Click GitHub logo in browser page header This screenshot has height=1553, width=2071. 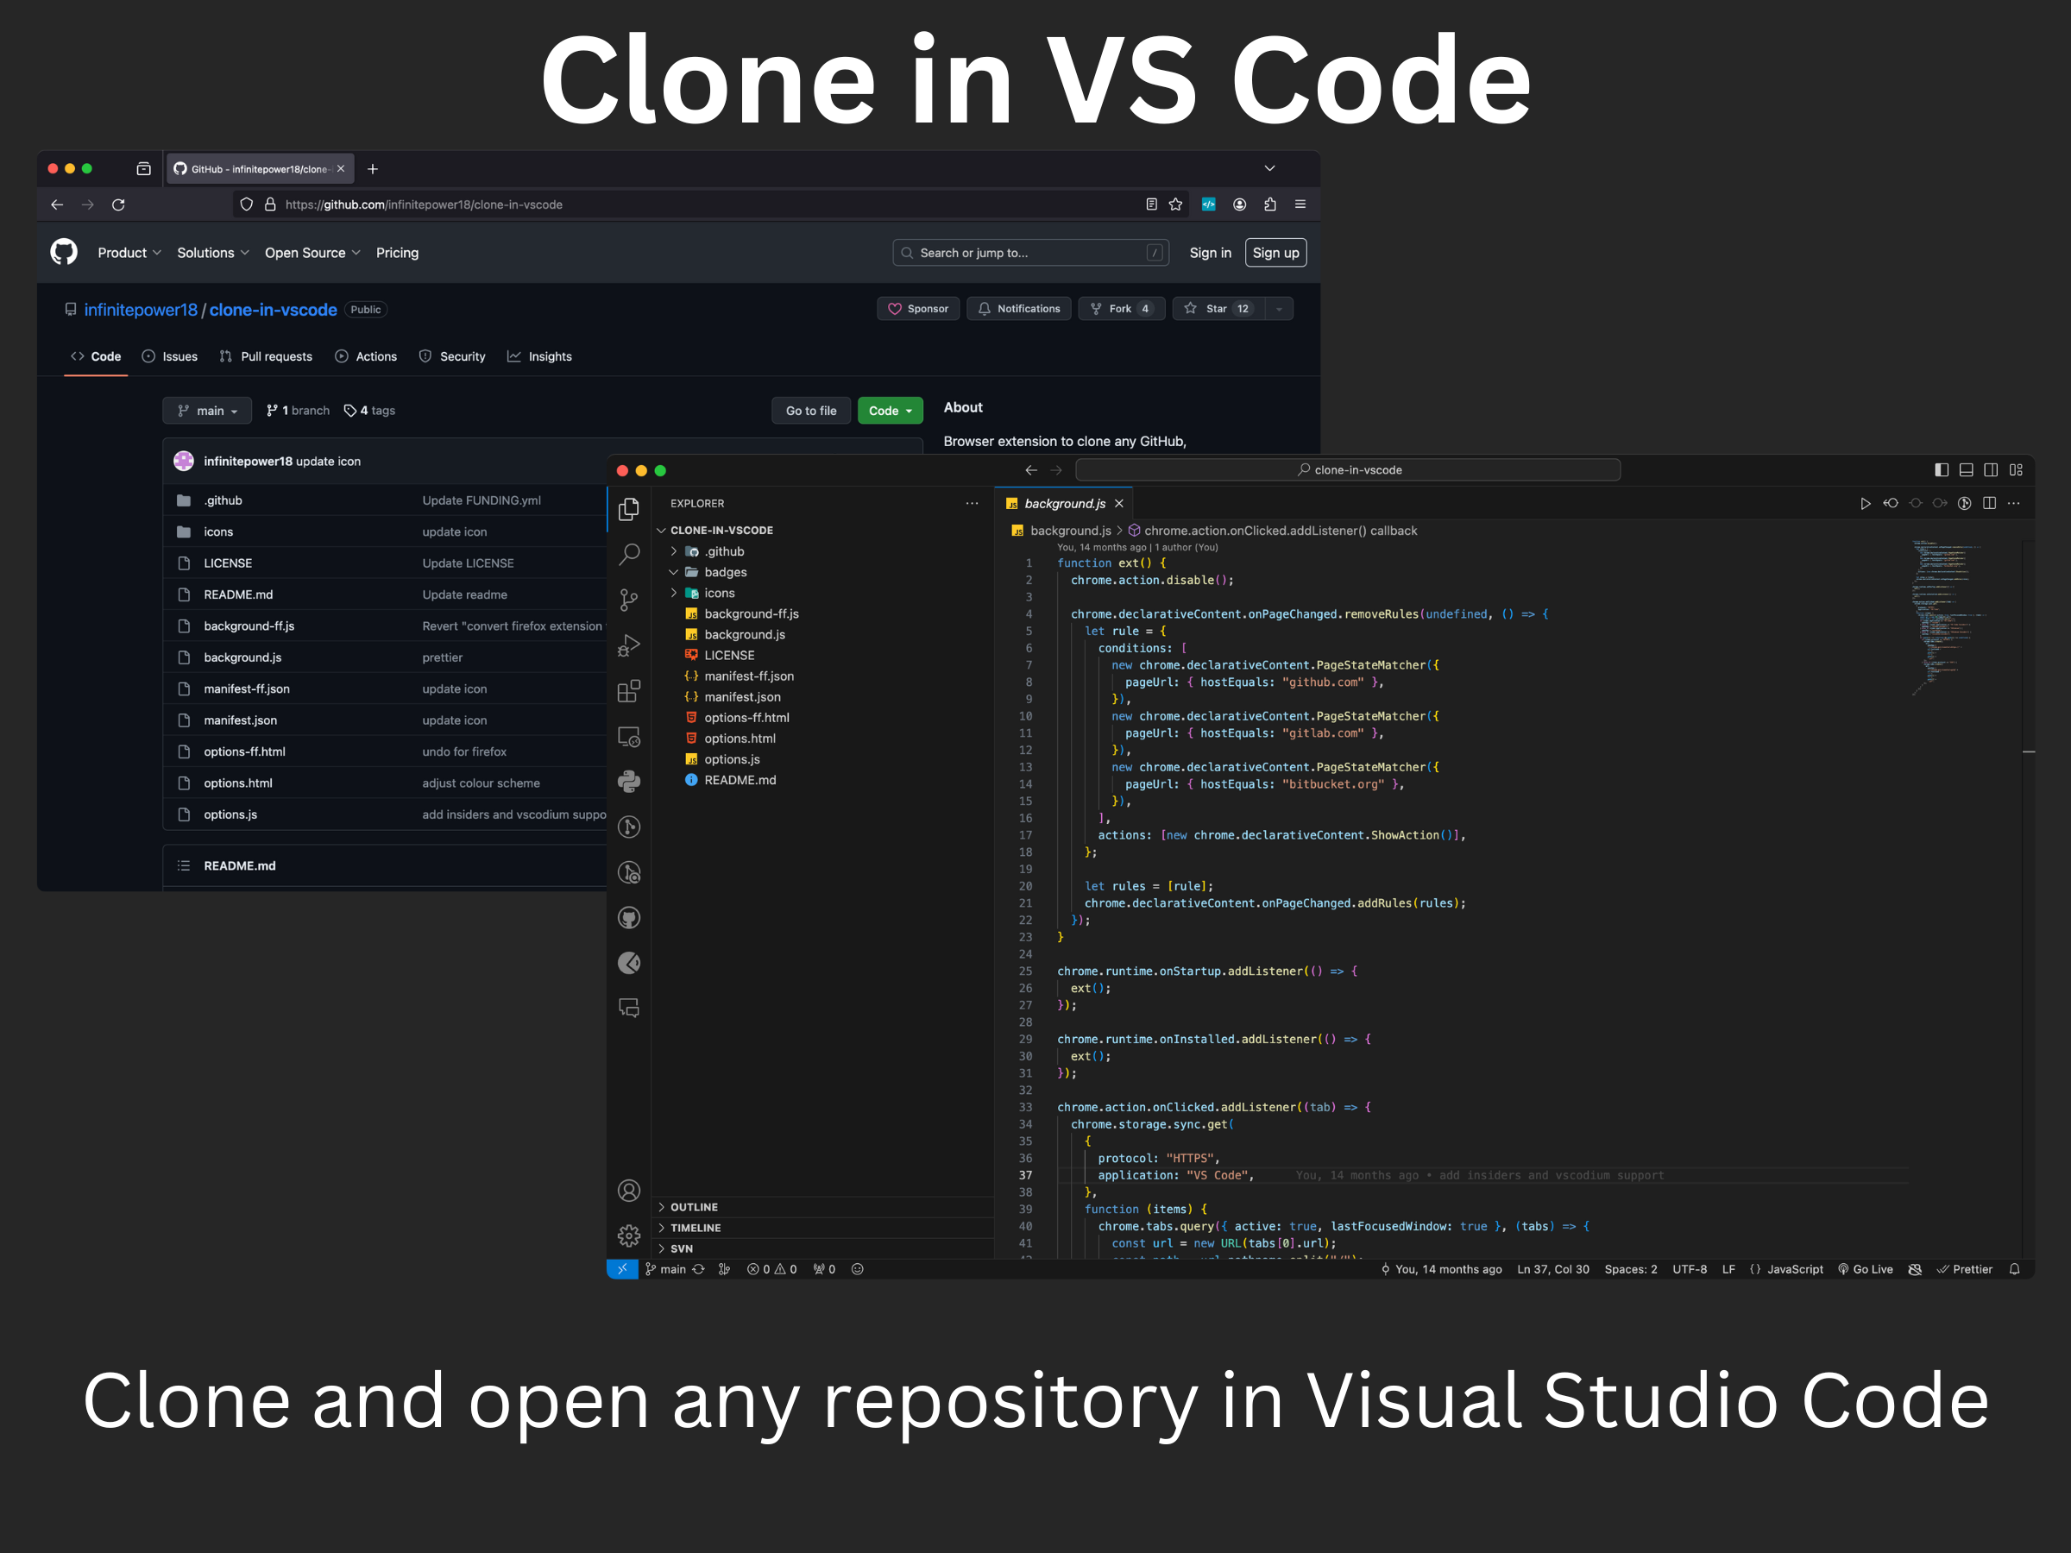point(64,252)
